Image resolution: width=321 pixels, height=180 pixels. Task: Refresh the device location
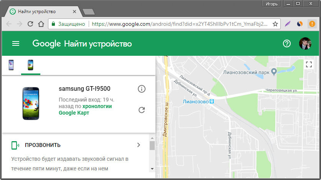[x=141, y=110]
